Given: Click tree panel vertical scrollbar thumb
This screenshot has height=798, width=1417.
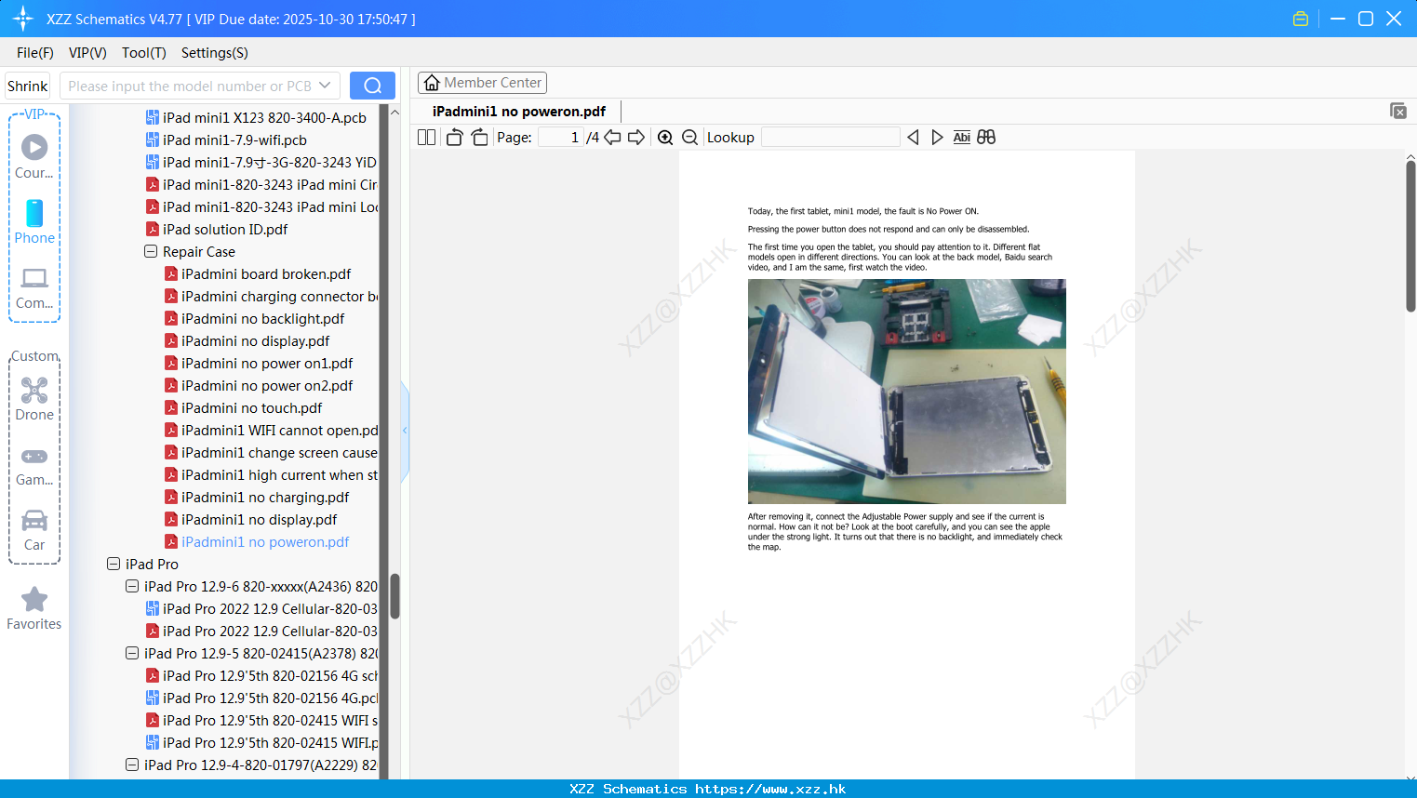Looking at the screenshot, I should (394, 595).
